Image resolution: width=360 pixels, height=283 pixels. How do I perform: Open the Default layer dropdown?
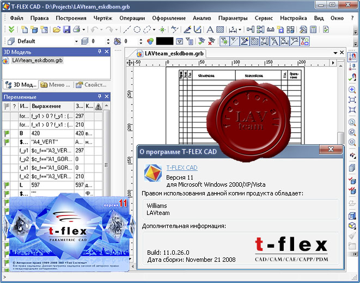[x=76, y=41]
